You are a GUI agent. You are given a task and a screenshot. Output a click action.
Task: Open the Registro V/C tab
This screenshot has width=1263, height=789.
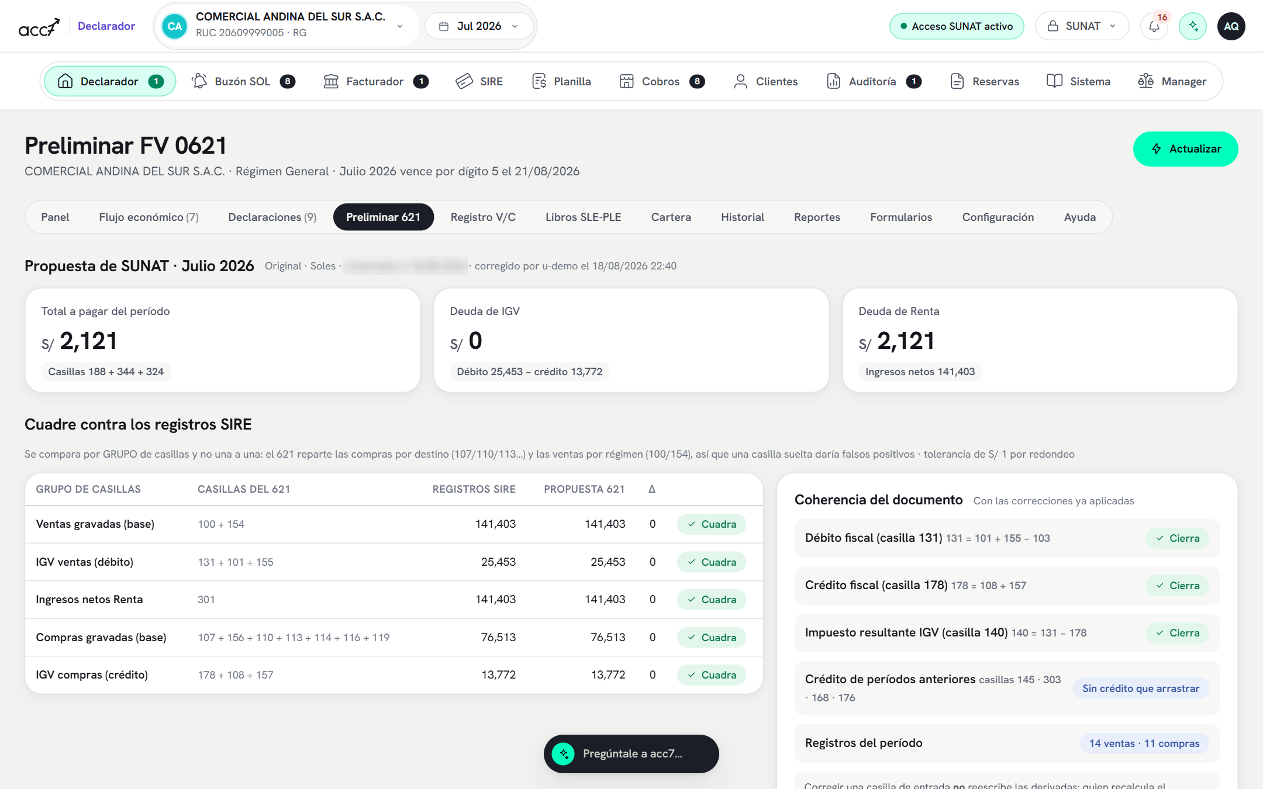[483, 217]
